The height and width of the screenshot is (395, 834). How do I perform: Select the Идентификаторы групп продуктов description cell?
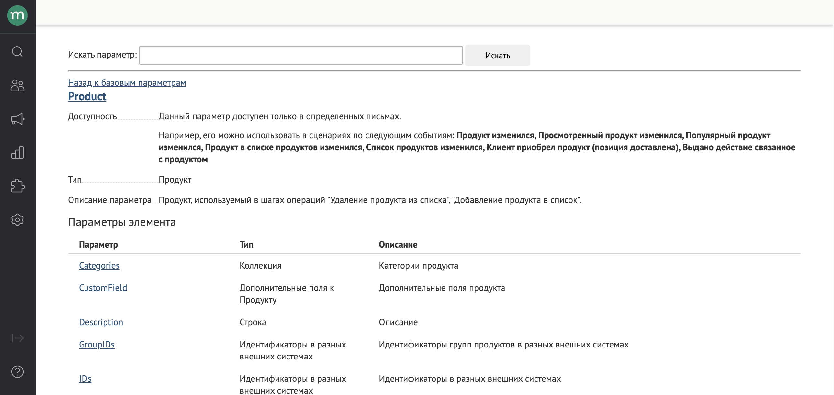pos(503,345)
